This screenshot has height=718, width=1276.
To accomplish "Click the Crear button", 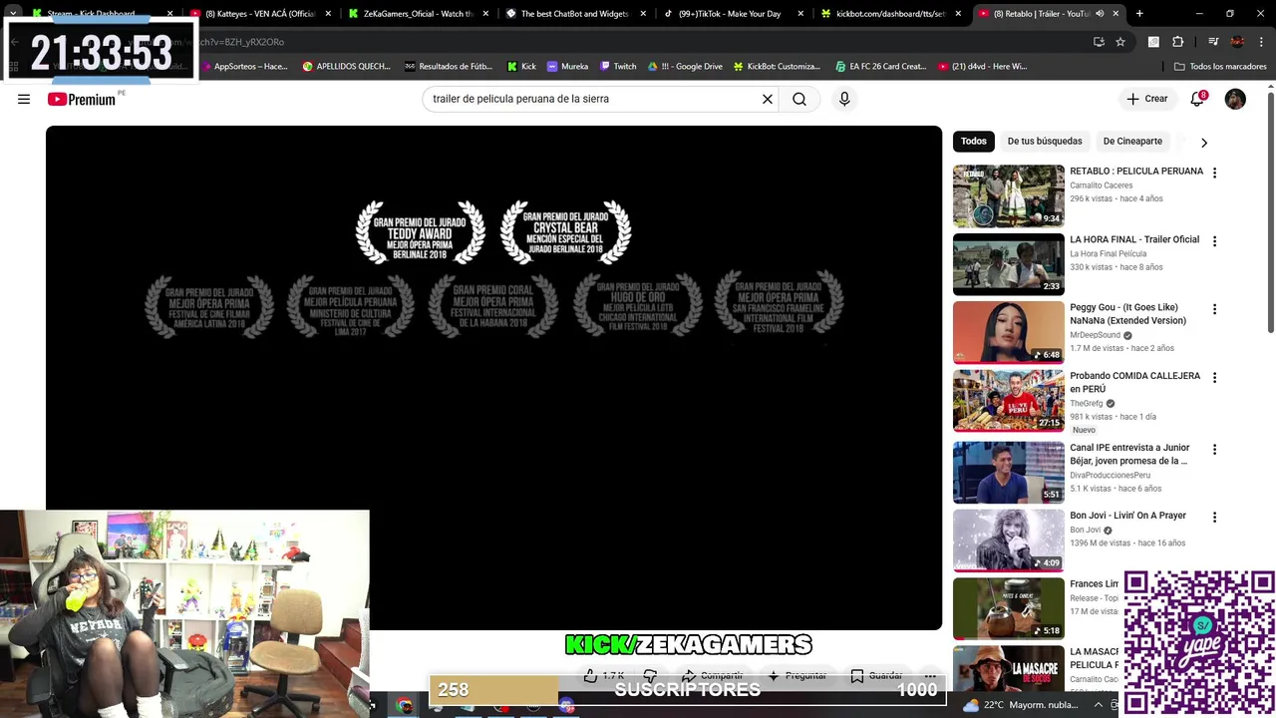I will (x=1147, y=99).
